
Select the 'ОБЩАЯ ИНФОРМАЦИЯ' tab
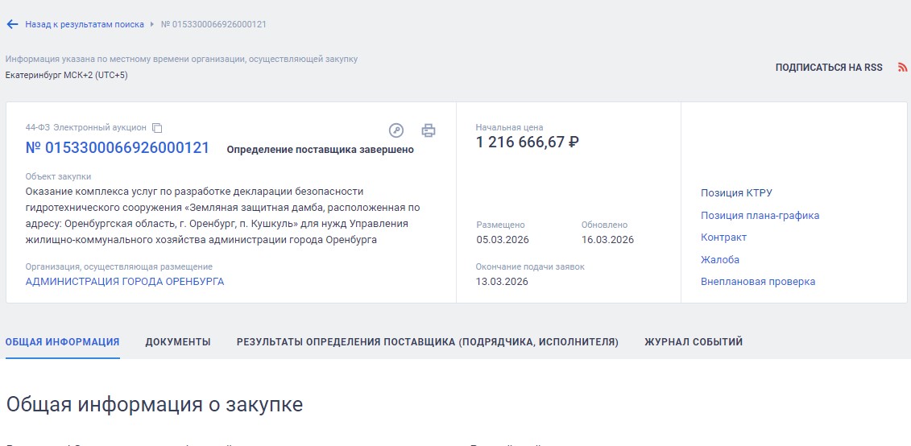click(63, 342)
